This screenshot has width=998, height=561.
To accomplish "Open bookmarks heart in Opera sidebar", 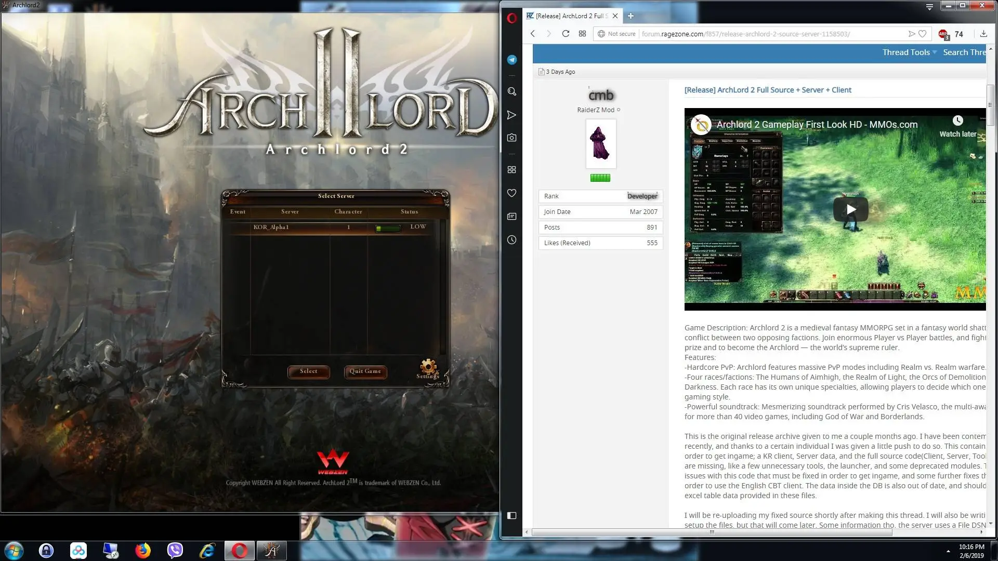I will click(512, 193).
